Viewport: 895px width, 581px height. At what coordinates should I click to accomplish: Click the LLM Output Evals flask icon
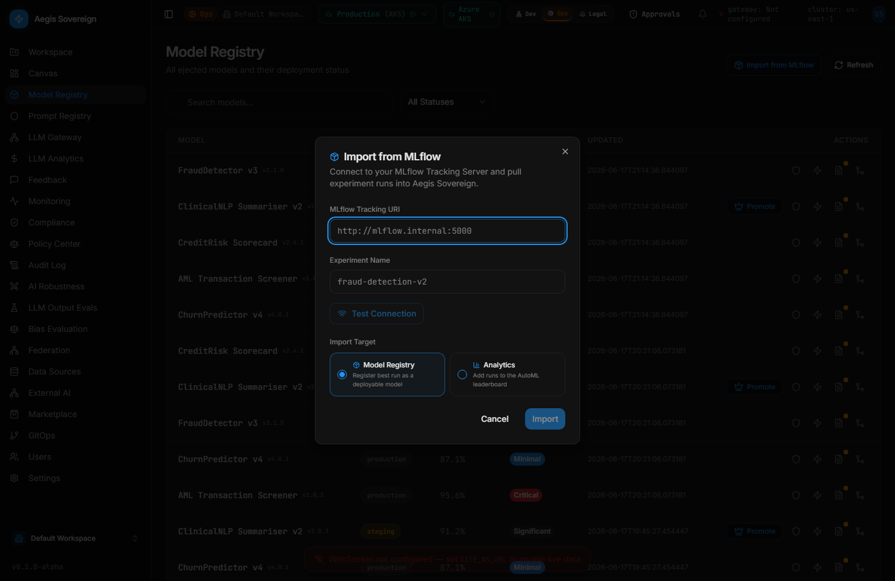tap(14, 308)
